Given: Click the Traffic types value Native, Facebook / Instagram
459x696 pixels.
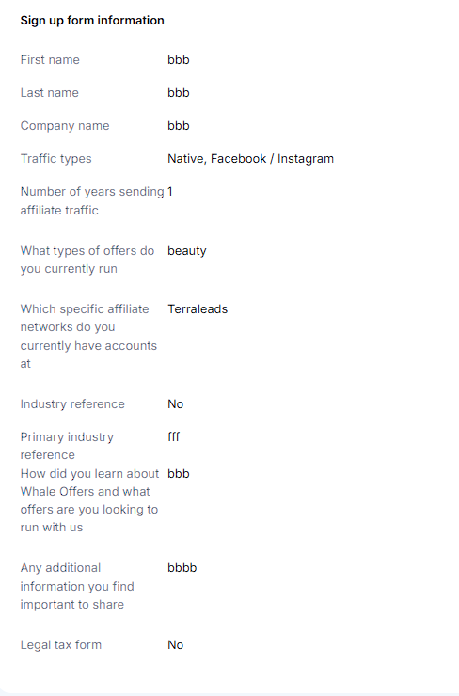Looking at the screenshot, I should [251, 158].
